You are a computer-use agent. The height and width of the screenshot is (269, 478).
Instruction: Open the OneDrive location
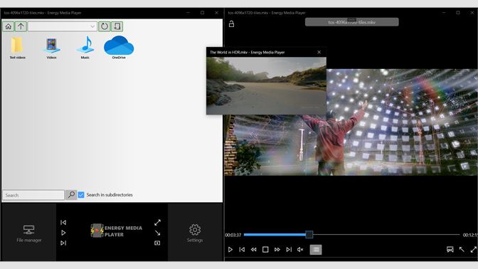(x=119, y=47)
